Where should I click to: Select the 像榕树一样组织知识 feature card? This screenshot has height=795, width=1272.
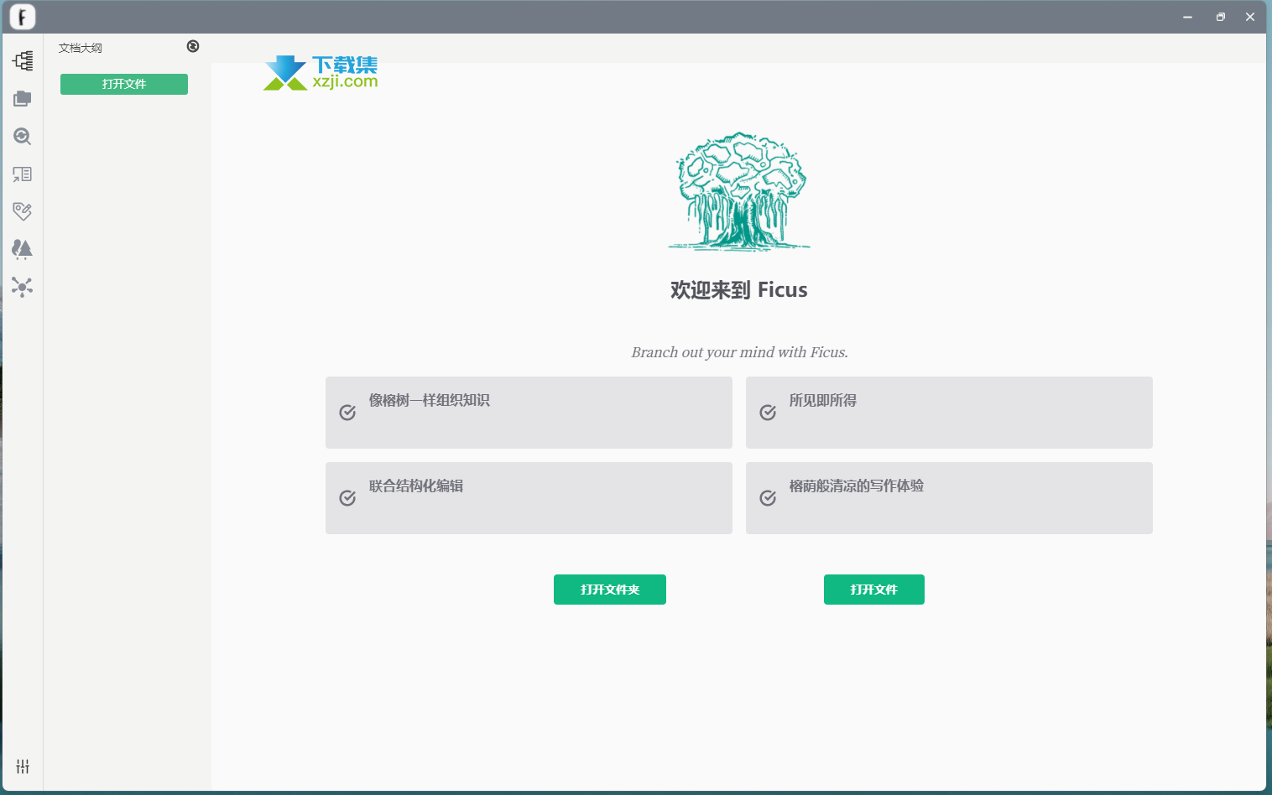[529, 413]
